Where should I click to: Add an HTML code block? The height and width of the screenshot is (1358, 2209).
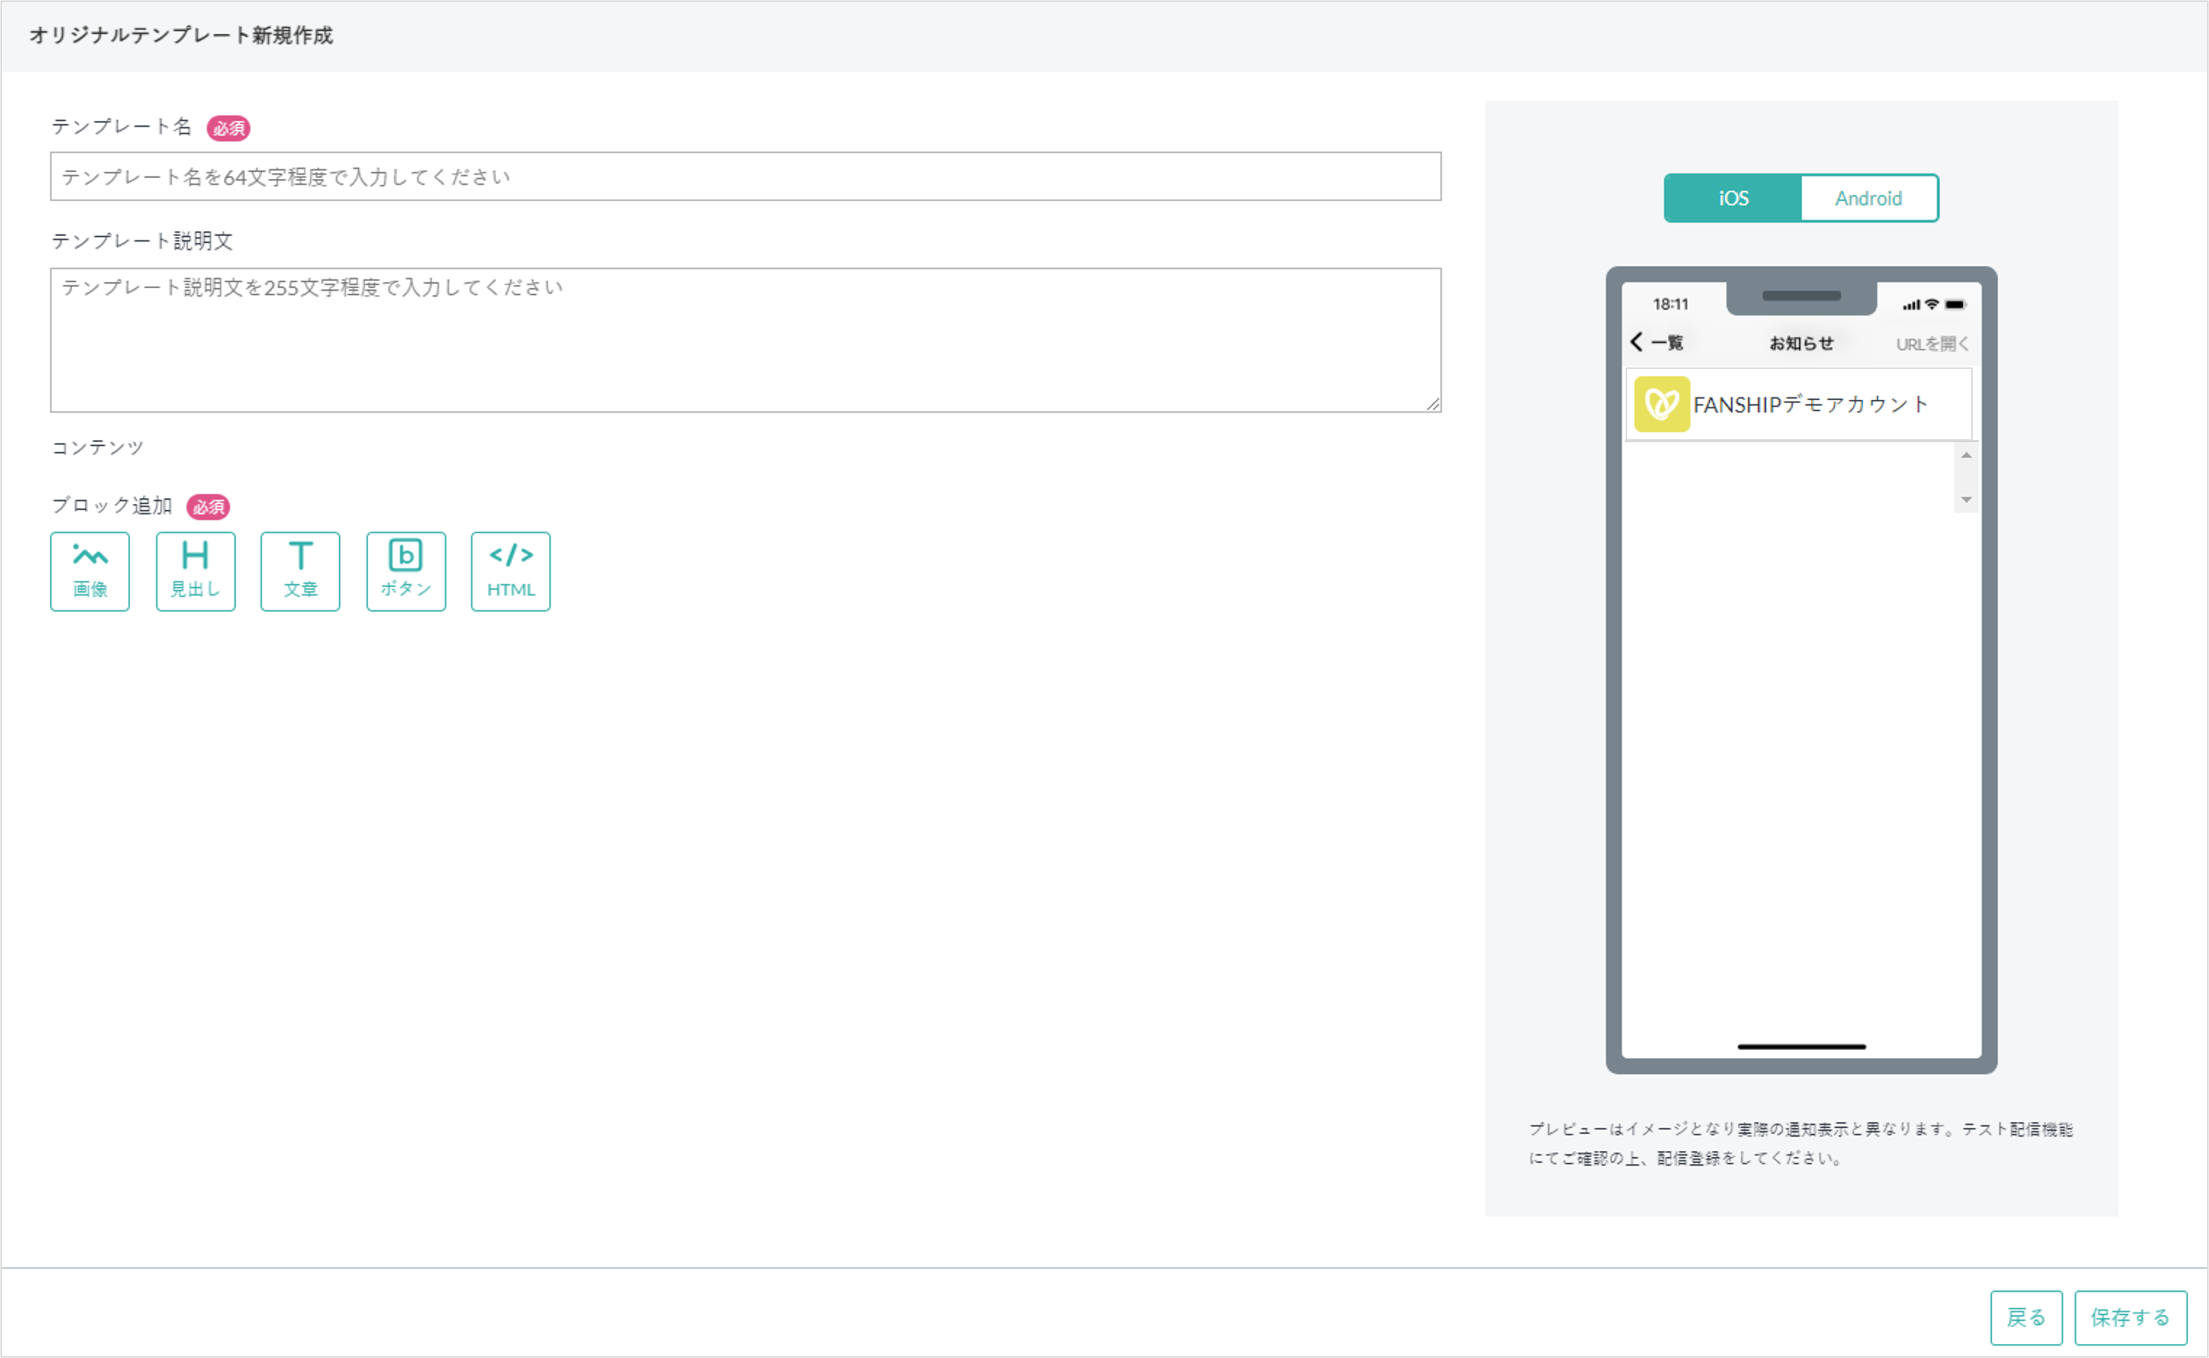510,571
